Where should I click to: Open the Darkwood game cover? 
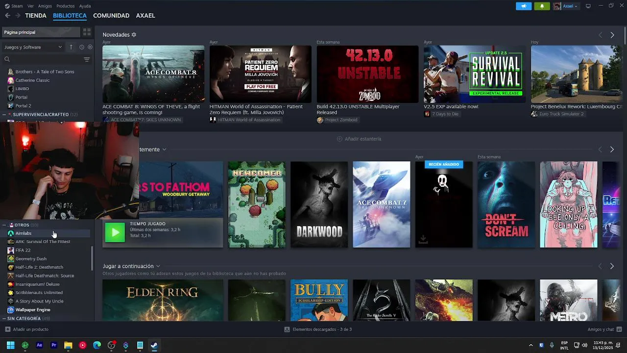click(x=319, y=204)
